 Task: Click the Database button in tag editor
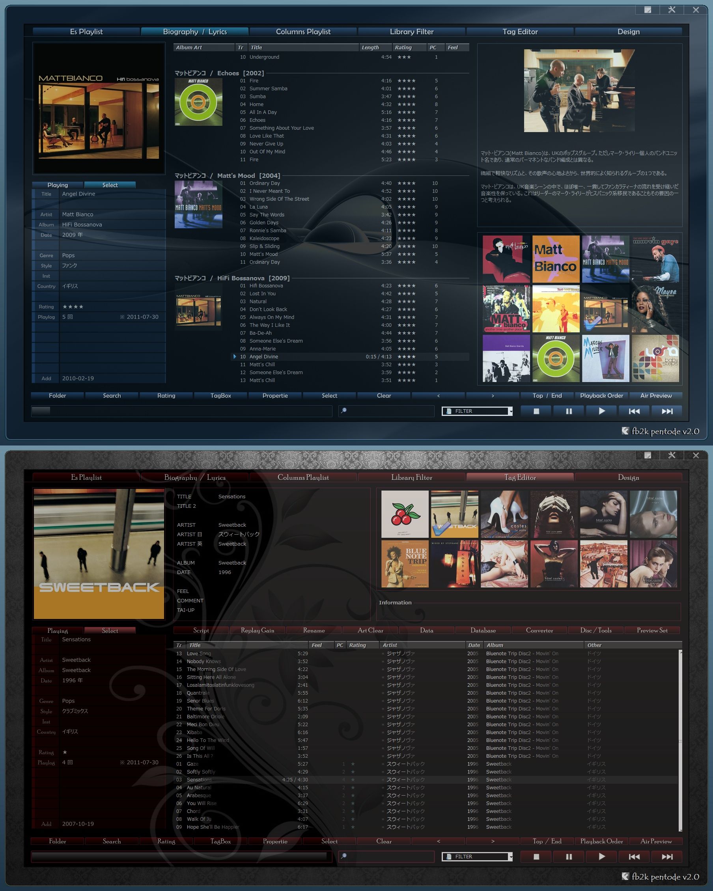pos(483,631)
